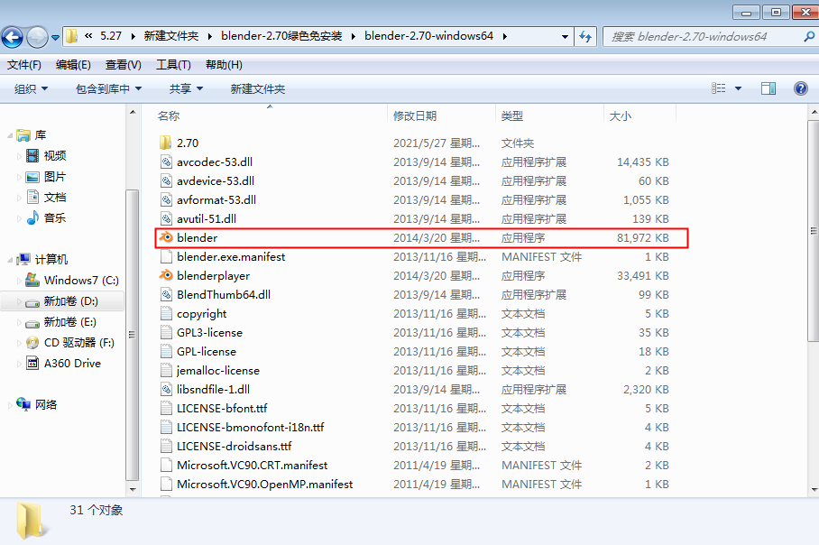Click the 共享 toolbar button

click(x=186, y=88)
